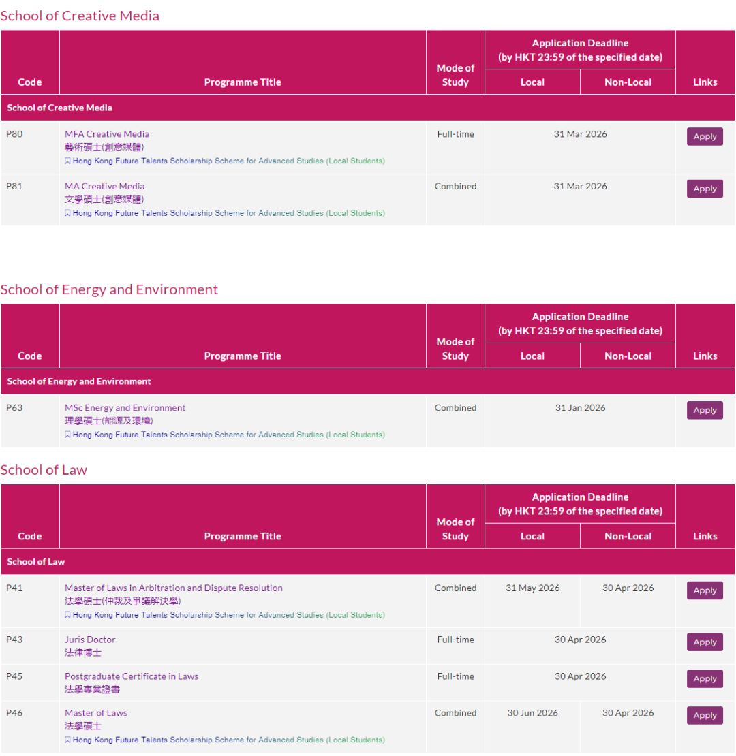
Task: Open Master of Laws in Arbitration link
Action: point(173,588)
